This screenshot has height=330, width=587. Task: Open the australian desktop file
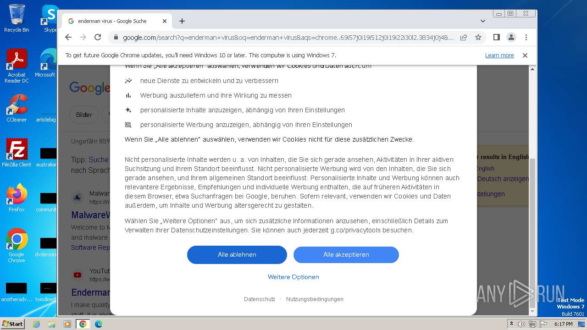click(46, 156)
